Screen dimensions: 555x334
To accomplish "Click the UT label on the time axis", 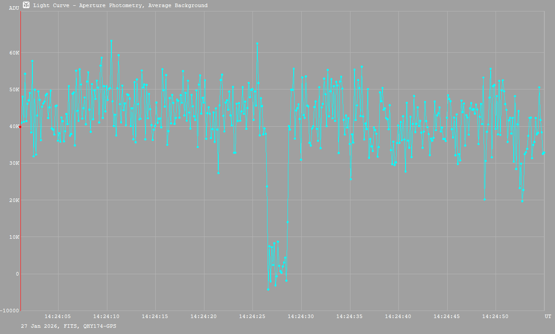I will click(x=548, y=316).
